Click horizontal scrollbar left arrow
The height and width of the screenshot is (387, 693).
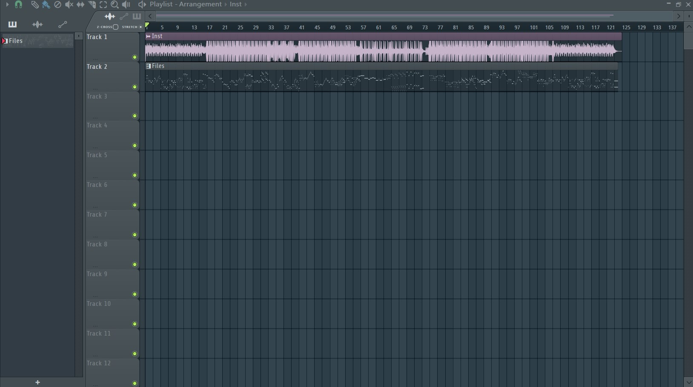coord(150,16)
